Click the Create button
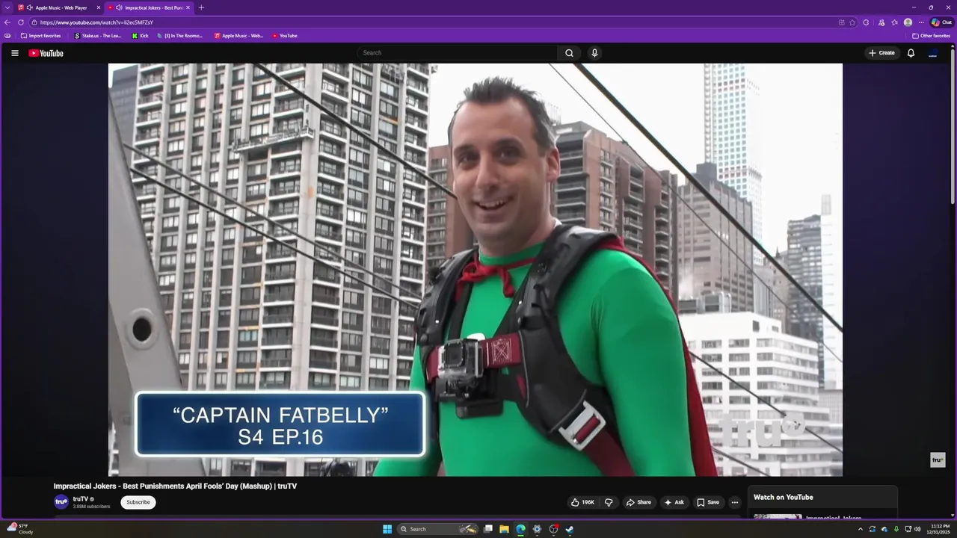The height and width of the screenshot is (538, 957). tap(881, 53)
